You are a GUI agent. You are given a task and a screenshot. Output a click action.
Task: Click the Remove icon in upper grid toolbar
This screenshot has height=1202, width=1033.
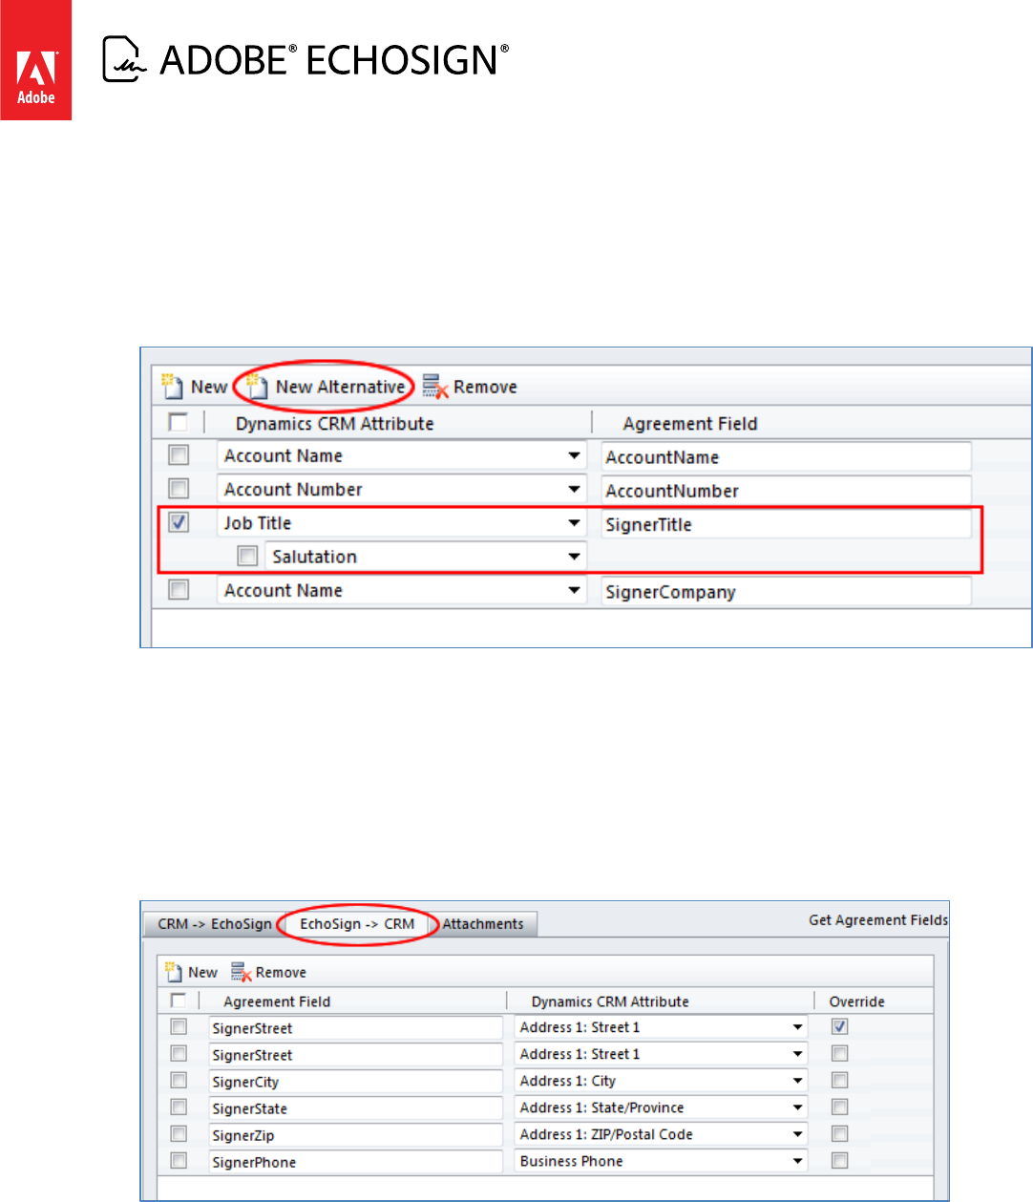(435, 387)
